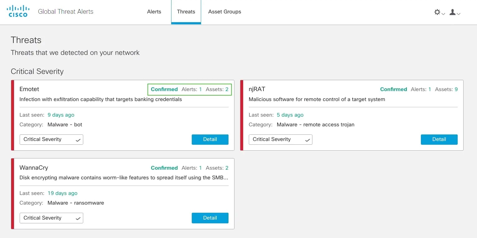Open Emotet threat Detail
The height and width of the screenshot is (238, 477).
tap(210, 139)
